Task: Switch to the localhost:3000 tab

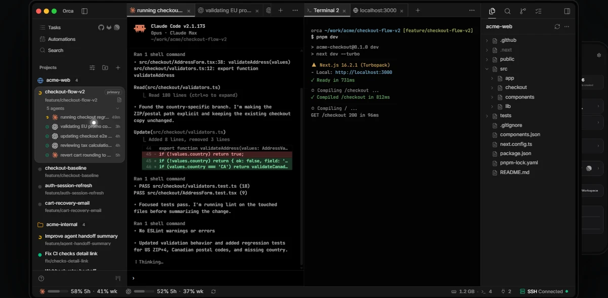Action: (x=378, y=11)
